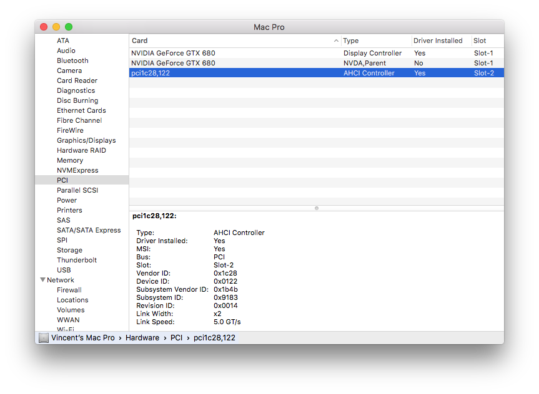Open the Bluetooth hardware section
Screen dimensions: 539x394
[x=72, y=60]
